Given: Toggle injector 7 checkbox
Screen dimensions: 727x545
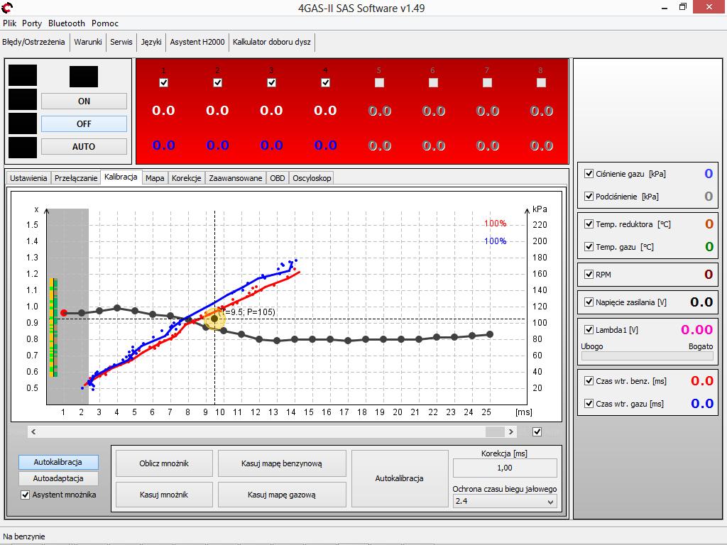Looking at the screenshot, I should coord(487,82).
